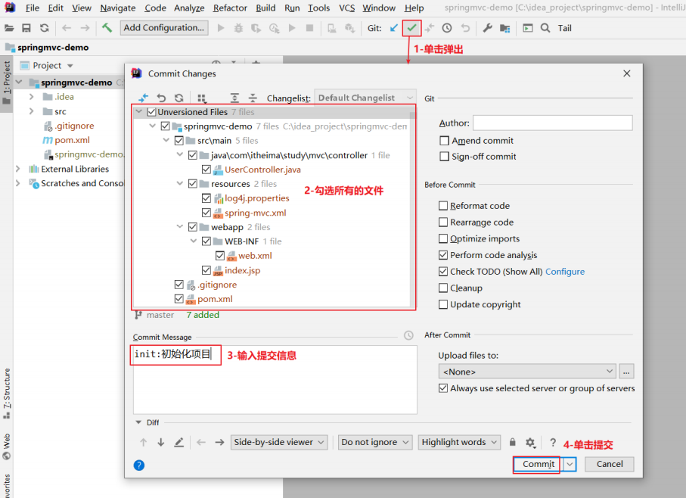Enable Optimize imports checkbox

443,238
